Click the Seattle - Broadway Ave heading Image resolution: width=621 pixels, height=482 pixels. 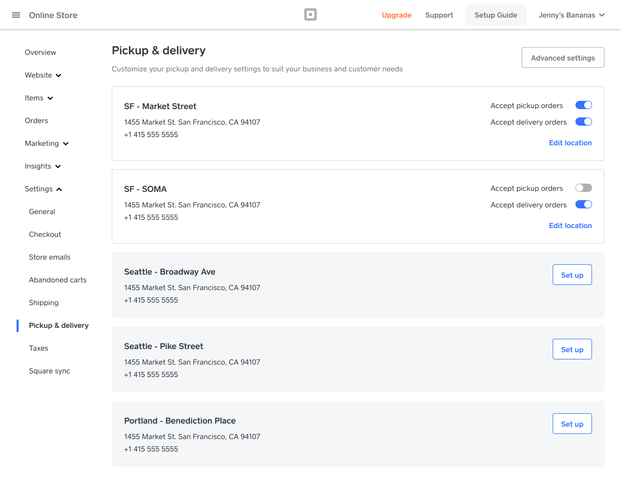tap(170, 272)
